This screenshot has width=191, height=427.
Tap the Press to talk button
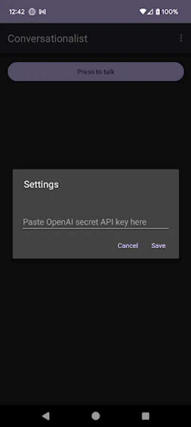[95, 72]
